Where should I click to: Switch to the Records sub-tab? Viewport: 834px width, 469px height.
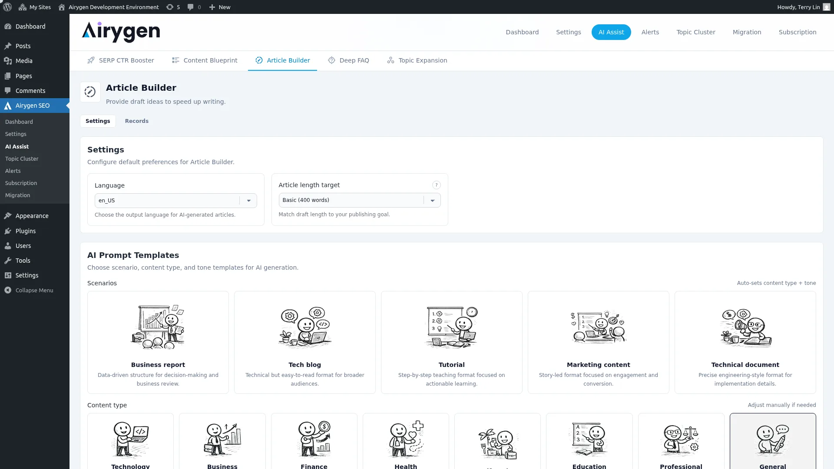click(137, 121)
